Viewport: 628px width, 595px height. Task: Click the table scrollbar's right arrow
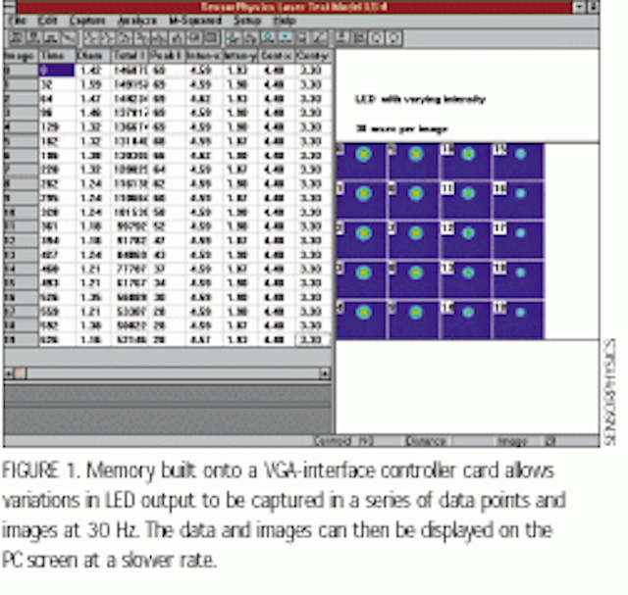click(325, 373)
